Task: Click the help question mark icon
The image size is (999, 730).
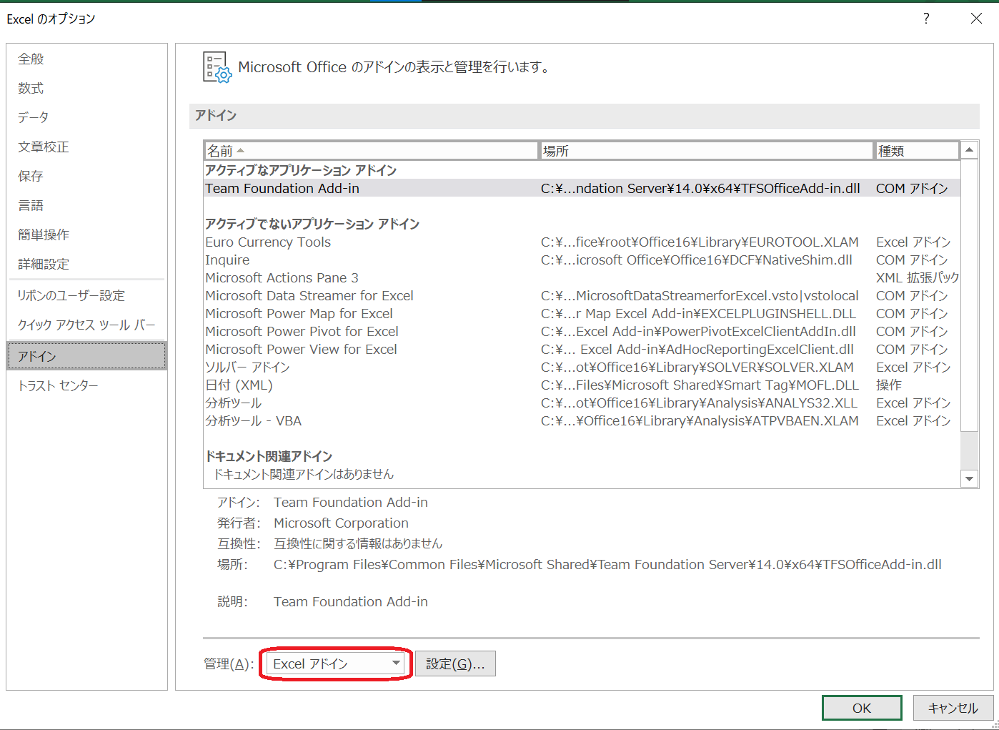Action: (926, 19)
